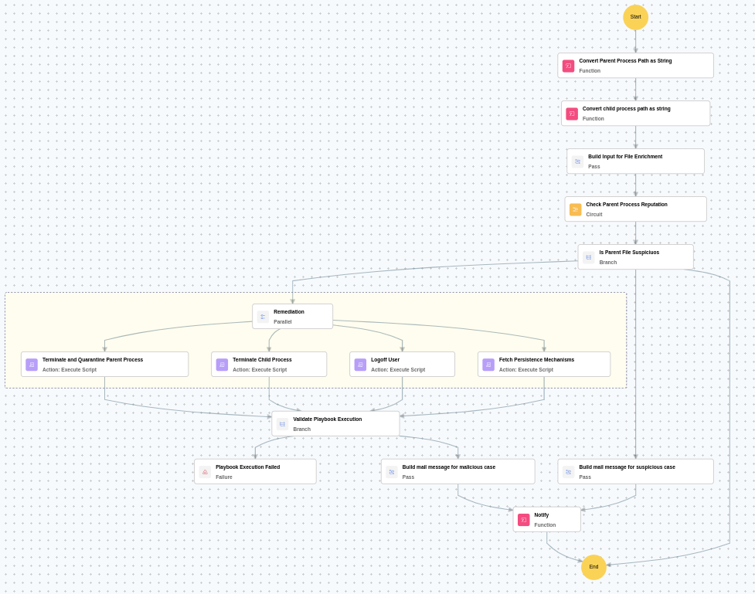
Task: Select 'Terminate Child Process' node title
Action: click(262, 360)
